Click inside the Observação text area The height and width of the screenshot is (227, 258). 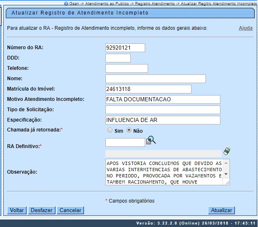(x=164, y=172)
